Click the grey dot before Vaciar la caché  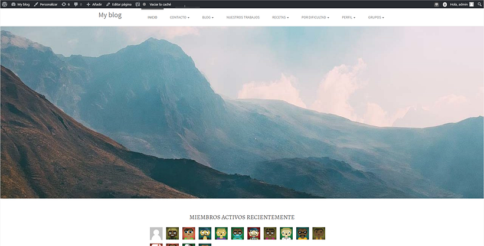point(144,4)
